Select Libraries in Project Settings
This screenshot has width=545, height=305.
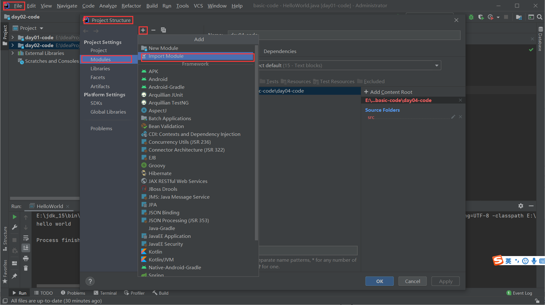(100, 68)
